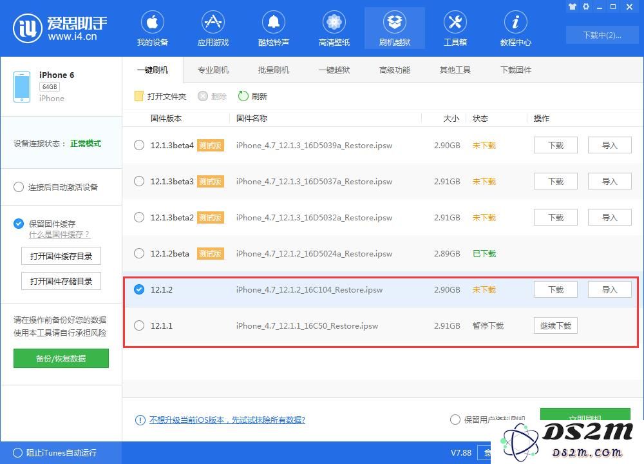
Task: Click the 正常模式 connection status text
Action: click(86, 144)
